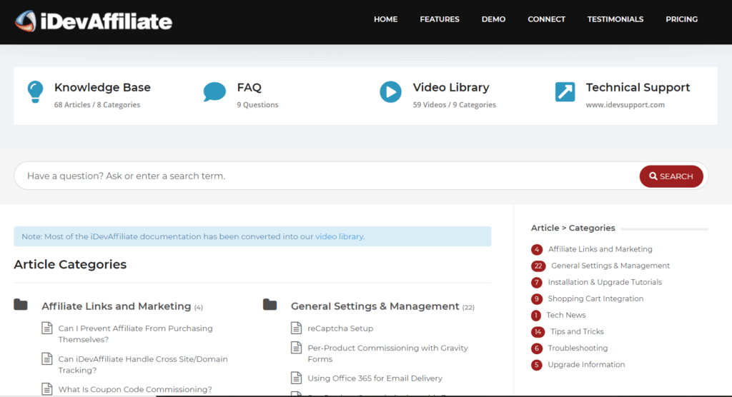This screenshot has width=732, height=397.
Task: Click document icon next to reCaptcha Setup
Action: tap(297, 328)
